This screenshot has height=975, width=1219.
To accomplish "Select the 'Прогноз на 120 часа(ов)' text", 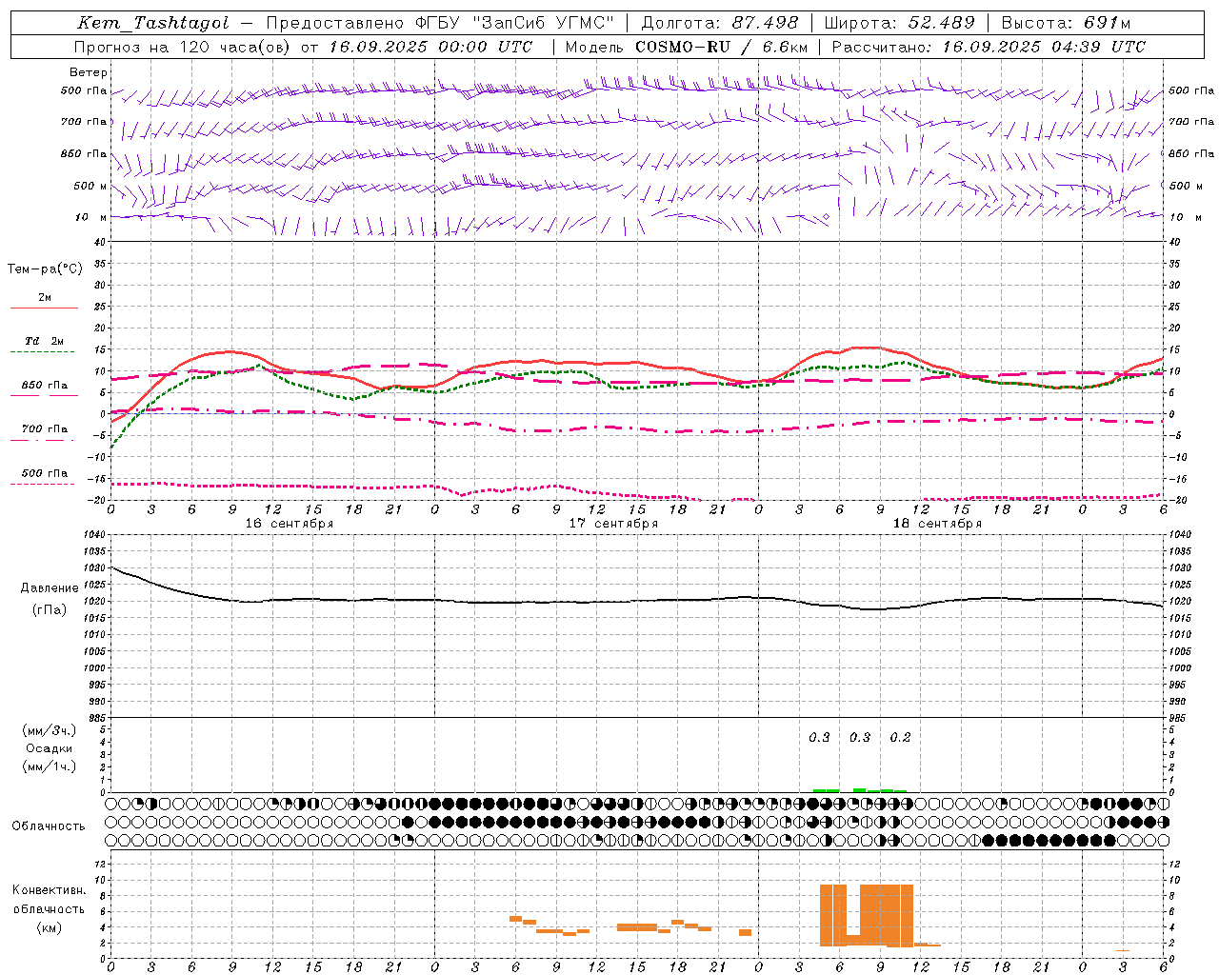I will (x=184, y=47).
